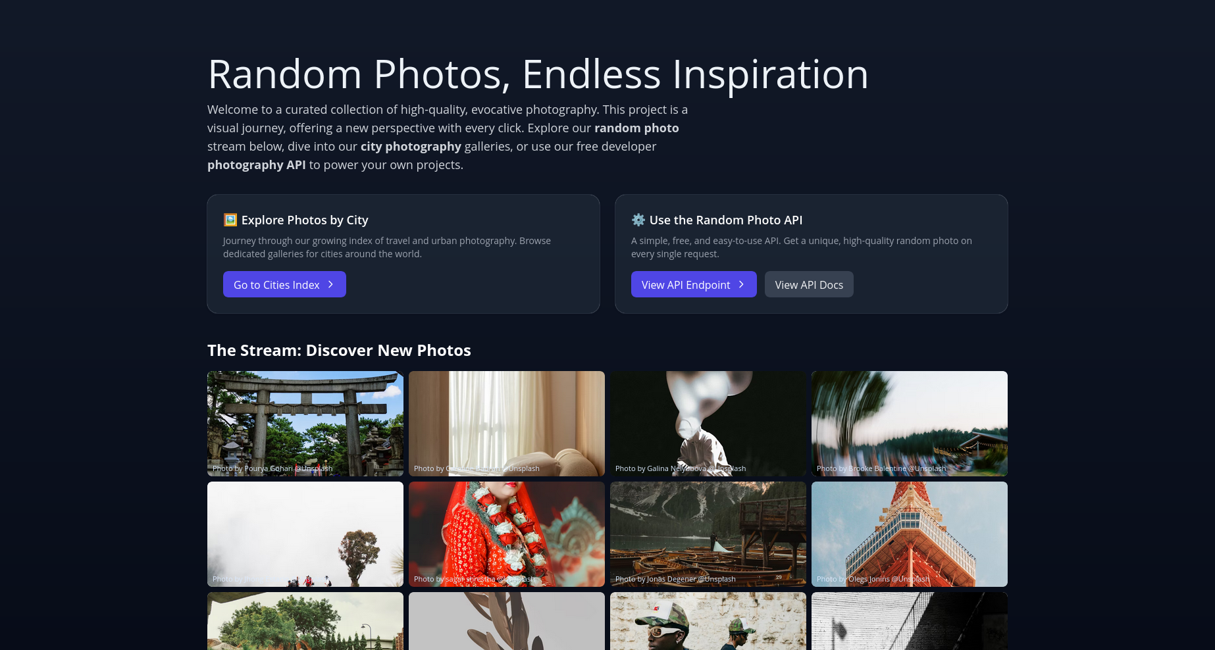Open the camouflage cap men photo thumbnail
This screenshot has width=1215, height=650.
[708, 621]
